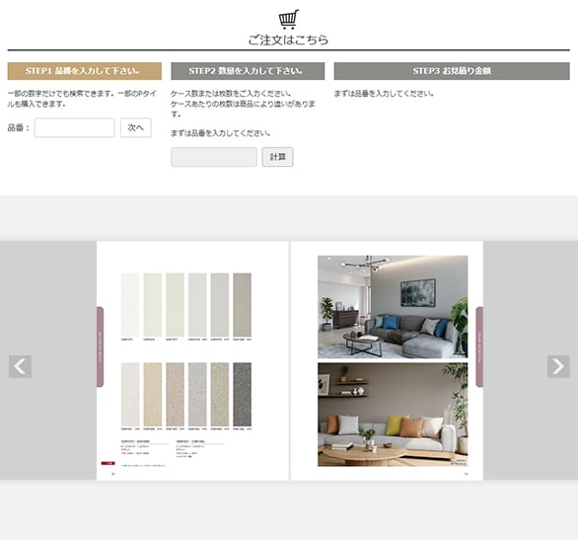Click the ご注文はこちら heading
Screen dimensions: 578x540
[x=288, y=39]
